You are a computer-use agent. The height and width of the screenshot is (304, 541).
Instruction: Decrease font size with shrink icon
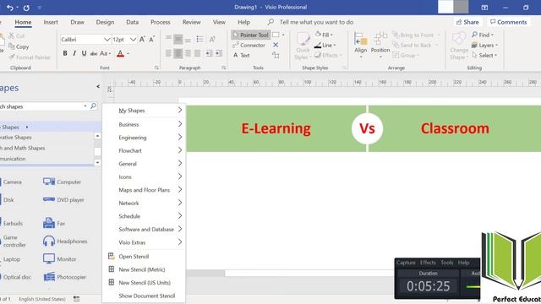(152, 40)
